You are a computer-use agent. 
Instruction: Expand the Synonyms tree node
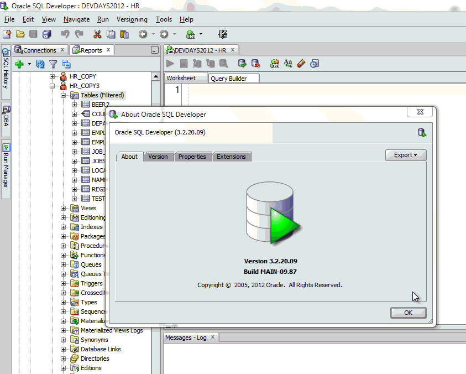pos(64,340)
